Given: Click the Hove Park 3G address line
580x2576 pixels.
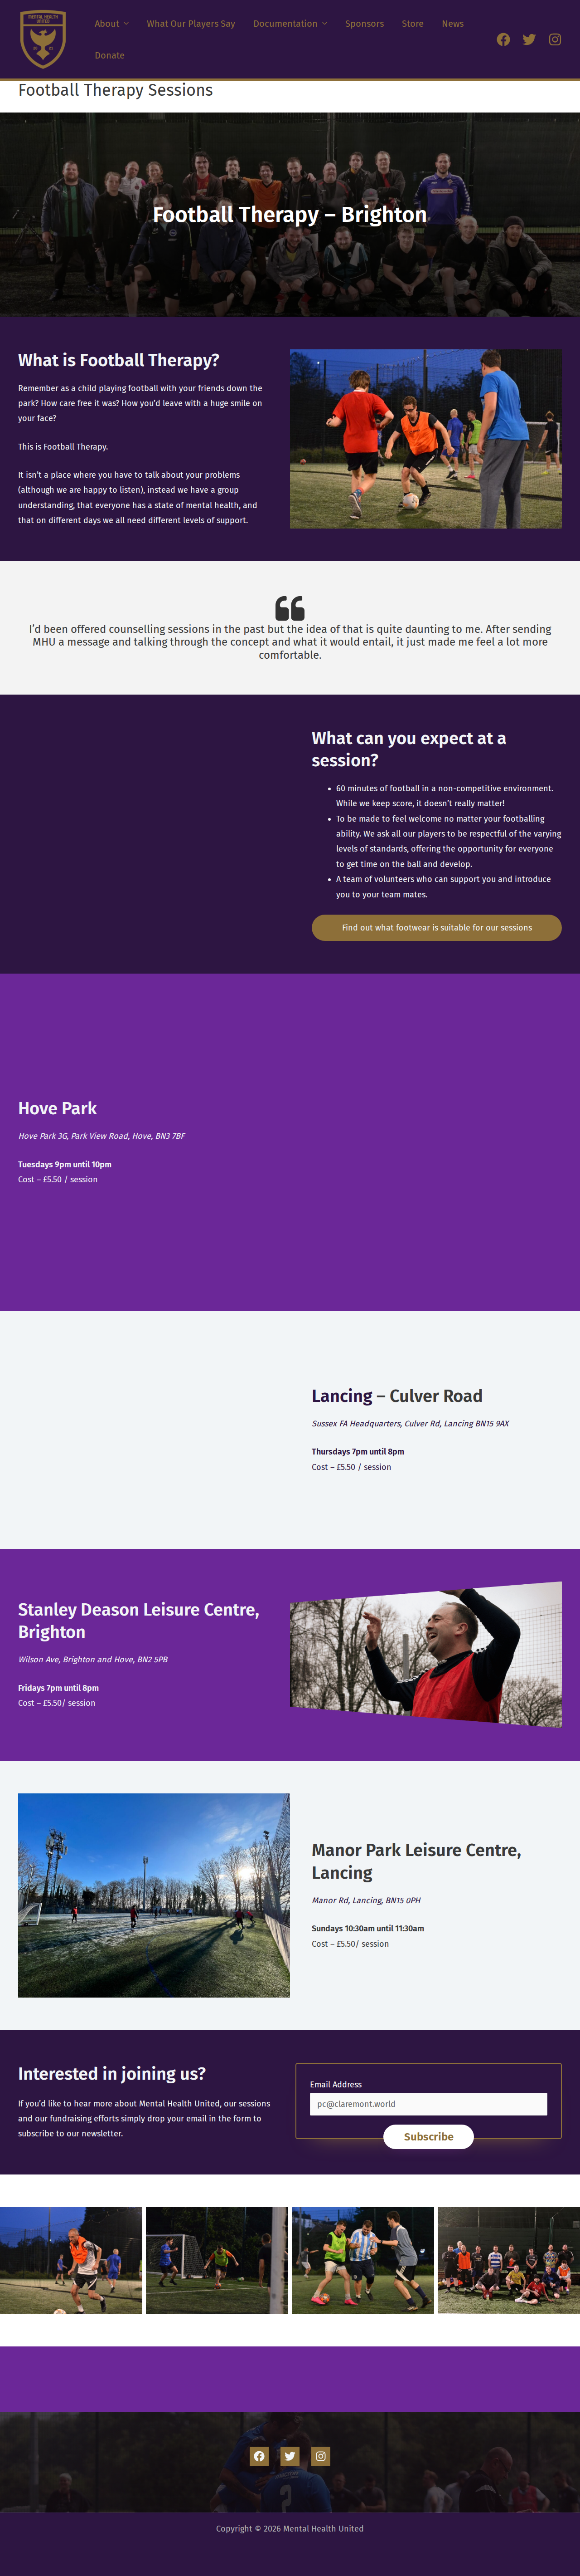Looking at the screenshot, I should pos(102,1136).
